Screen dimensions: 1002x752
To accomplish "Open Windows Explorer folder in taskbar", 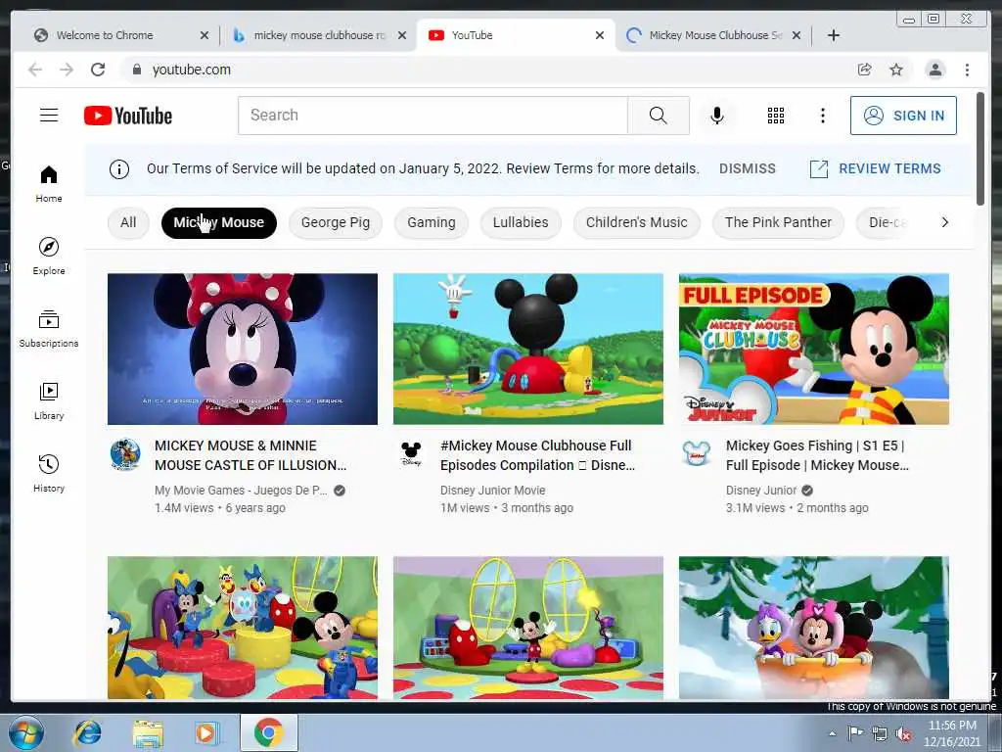I will (x=148, y=732).
